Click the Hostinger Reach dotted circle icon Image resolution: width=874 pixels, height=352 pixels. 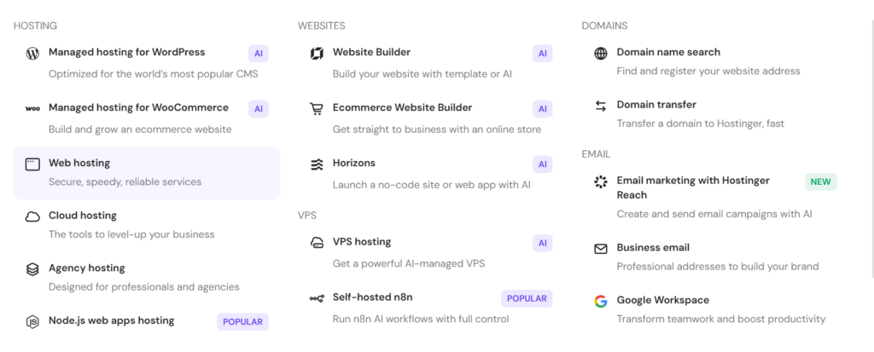coord(600,182)
